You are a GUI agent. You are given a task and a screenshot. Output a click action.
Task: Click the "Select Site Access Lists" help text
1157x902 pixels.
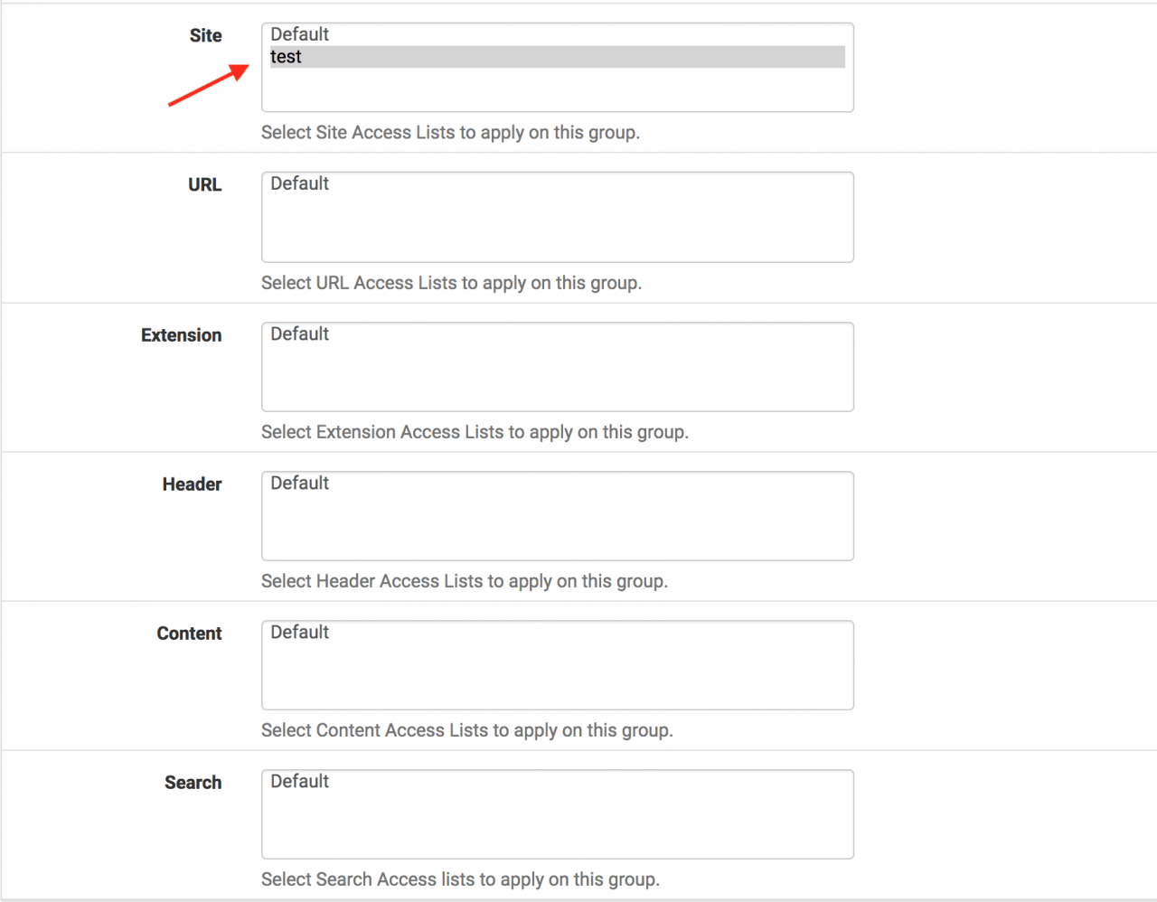[450, 133]
